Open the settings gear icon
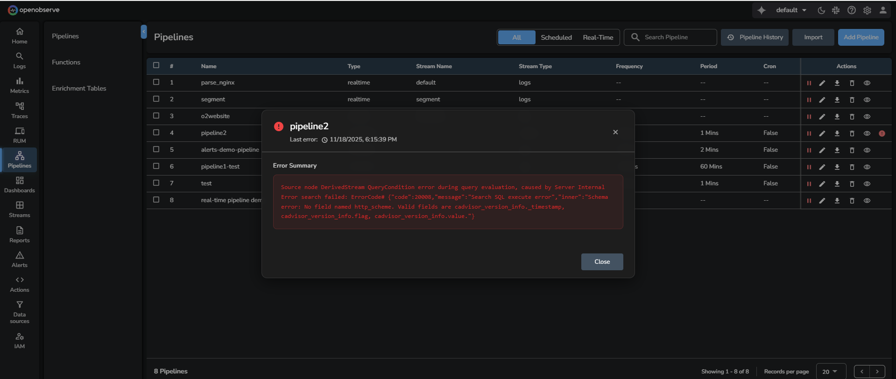Screen dimensions: 896x379 (867, 10)
